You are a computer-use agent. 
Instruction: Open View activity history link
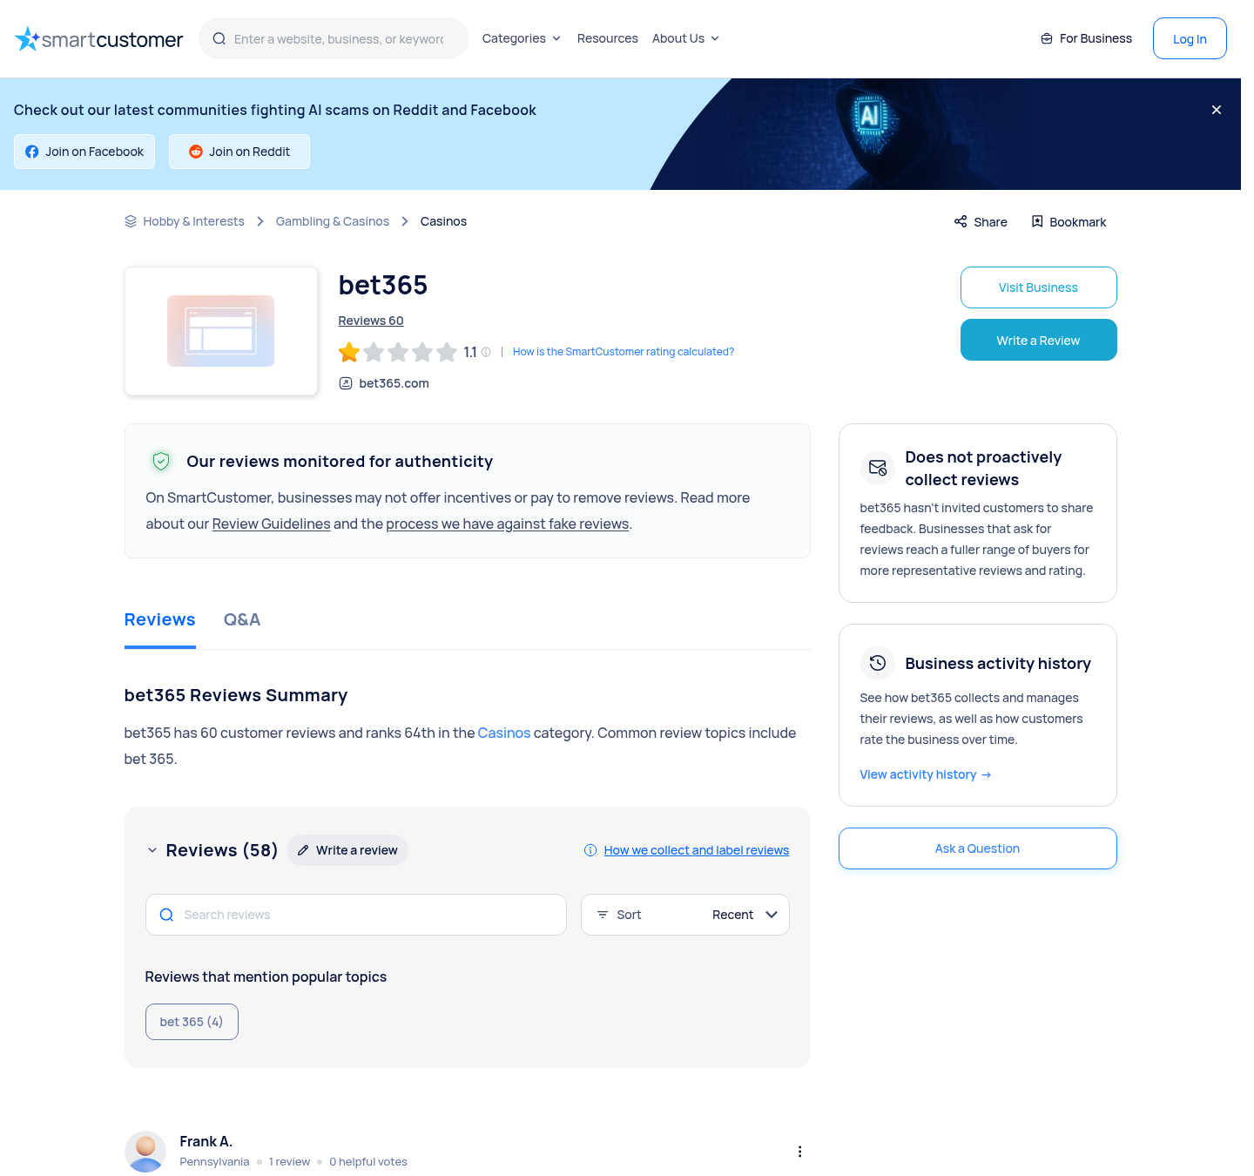(x=926, y=774)
